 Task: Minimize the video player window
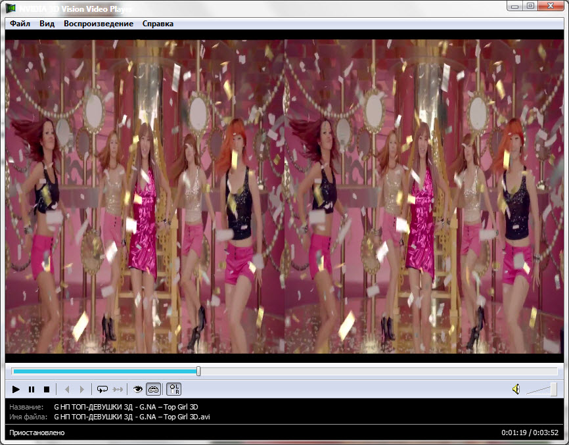coord(515,6)
